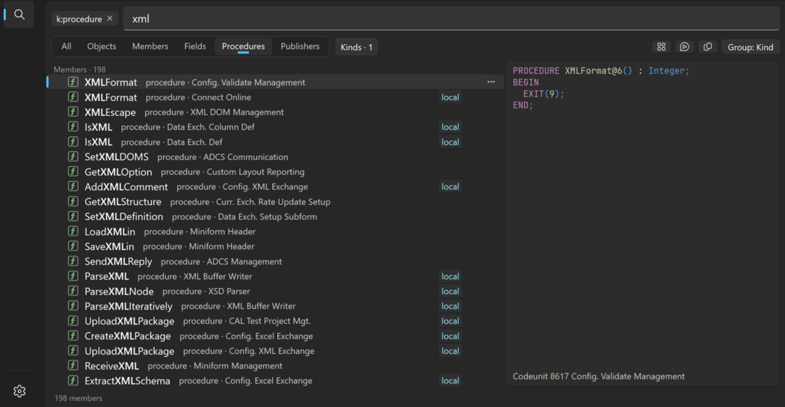
Task: Switch to the Publishers tab
Action: (x=300, y=46)
